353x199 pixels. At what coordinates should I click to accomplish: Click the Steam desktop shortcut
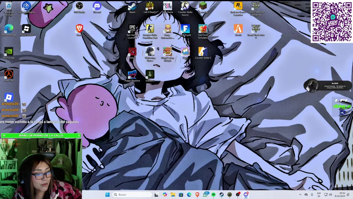(132, 8)
